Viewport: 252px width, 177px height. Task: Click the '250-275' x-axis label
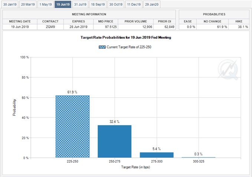coord(115,161)
